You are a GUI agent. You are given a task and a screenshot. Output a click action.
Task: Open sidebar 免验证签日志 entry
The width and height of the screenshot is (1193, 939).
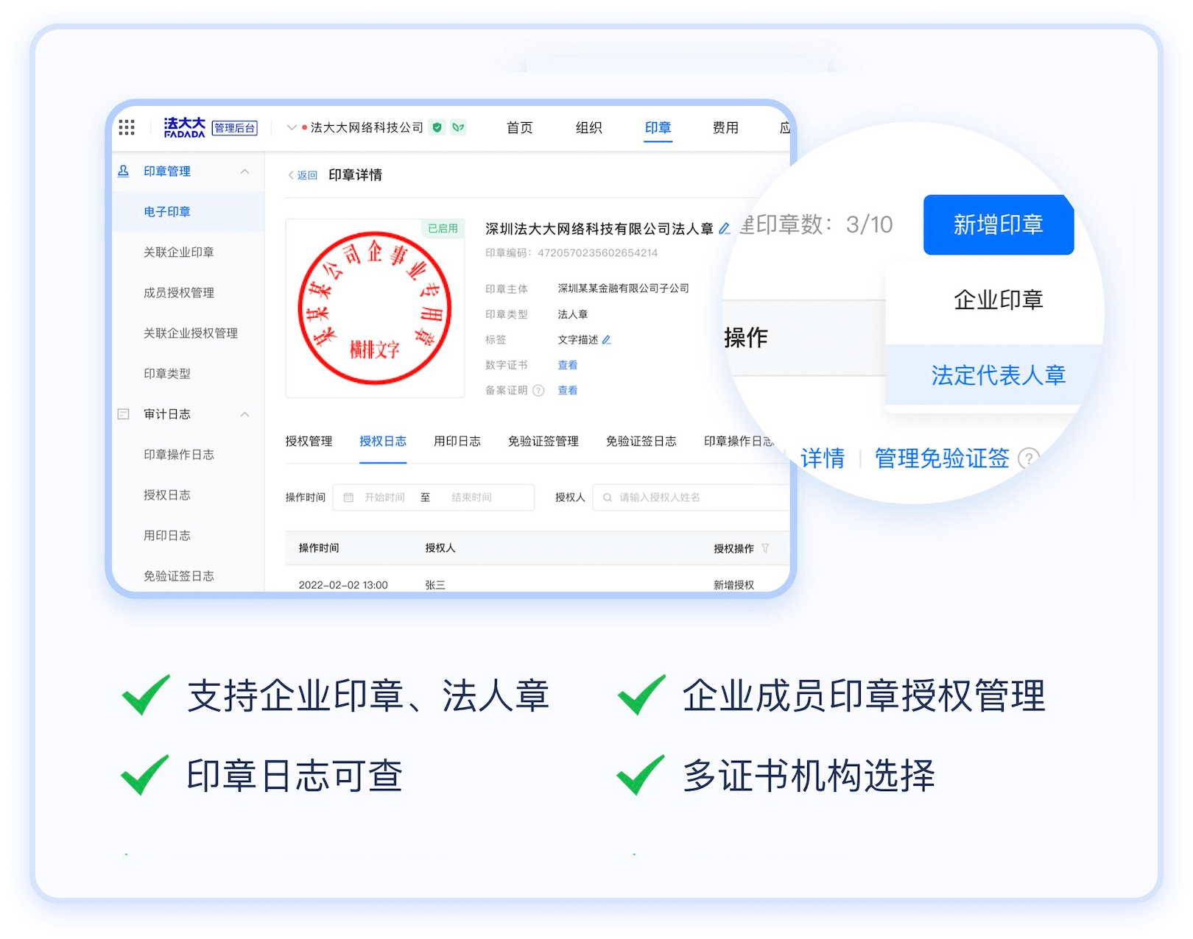pyautogui.click(x=179, y=576)
